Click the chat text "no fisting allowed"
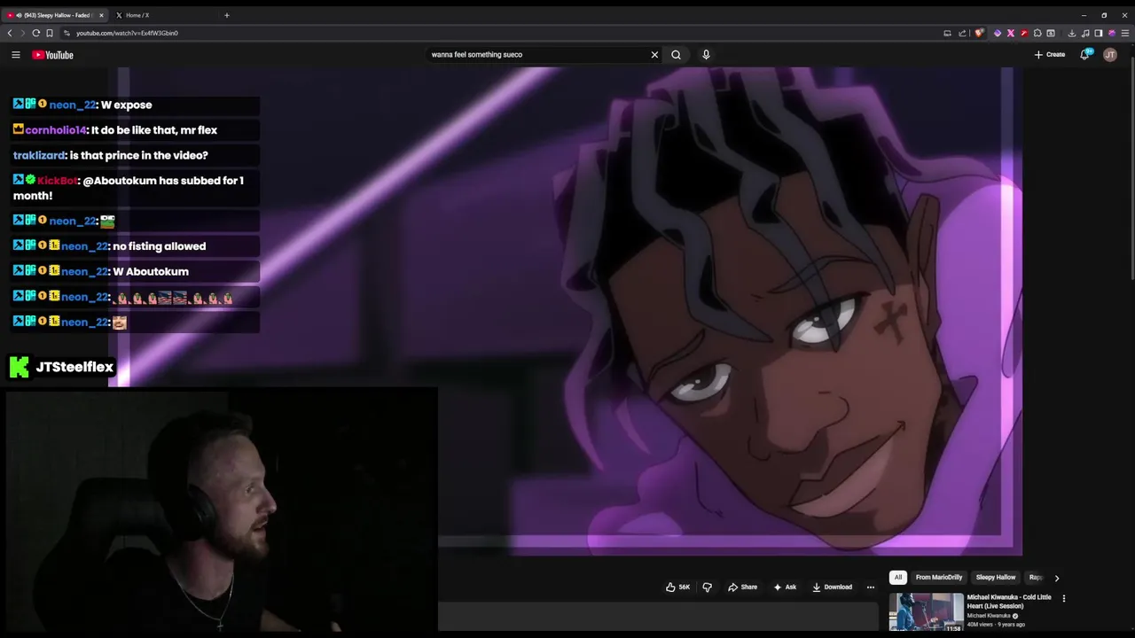 tap(160, 246)
